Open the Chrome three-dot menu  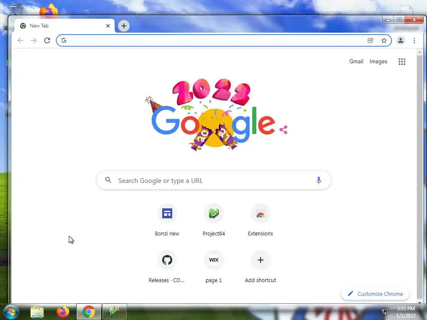pyautogui.click(x=414, y=40)
